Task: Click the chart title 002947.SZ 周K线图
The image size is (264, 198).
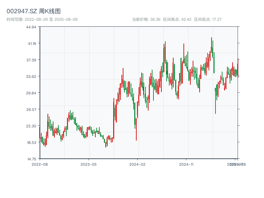Action: click(x=34, y=11)
